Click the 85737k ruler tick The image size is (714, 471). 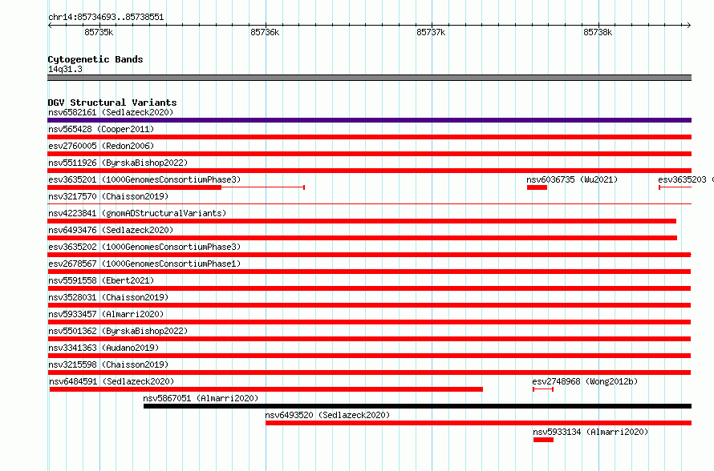432,32
